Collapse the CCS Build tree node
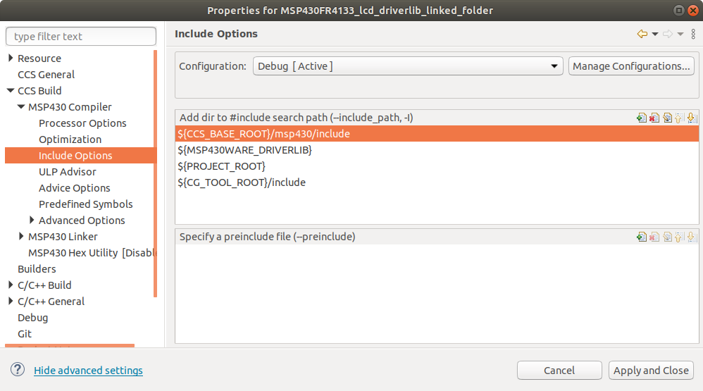The image size is (703, 391). tap(11, 91)
